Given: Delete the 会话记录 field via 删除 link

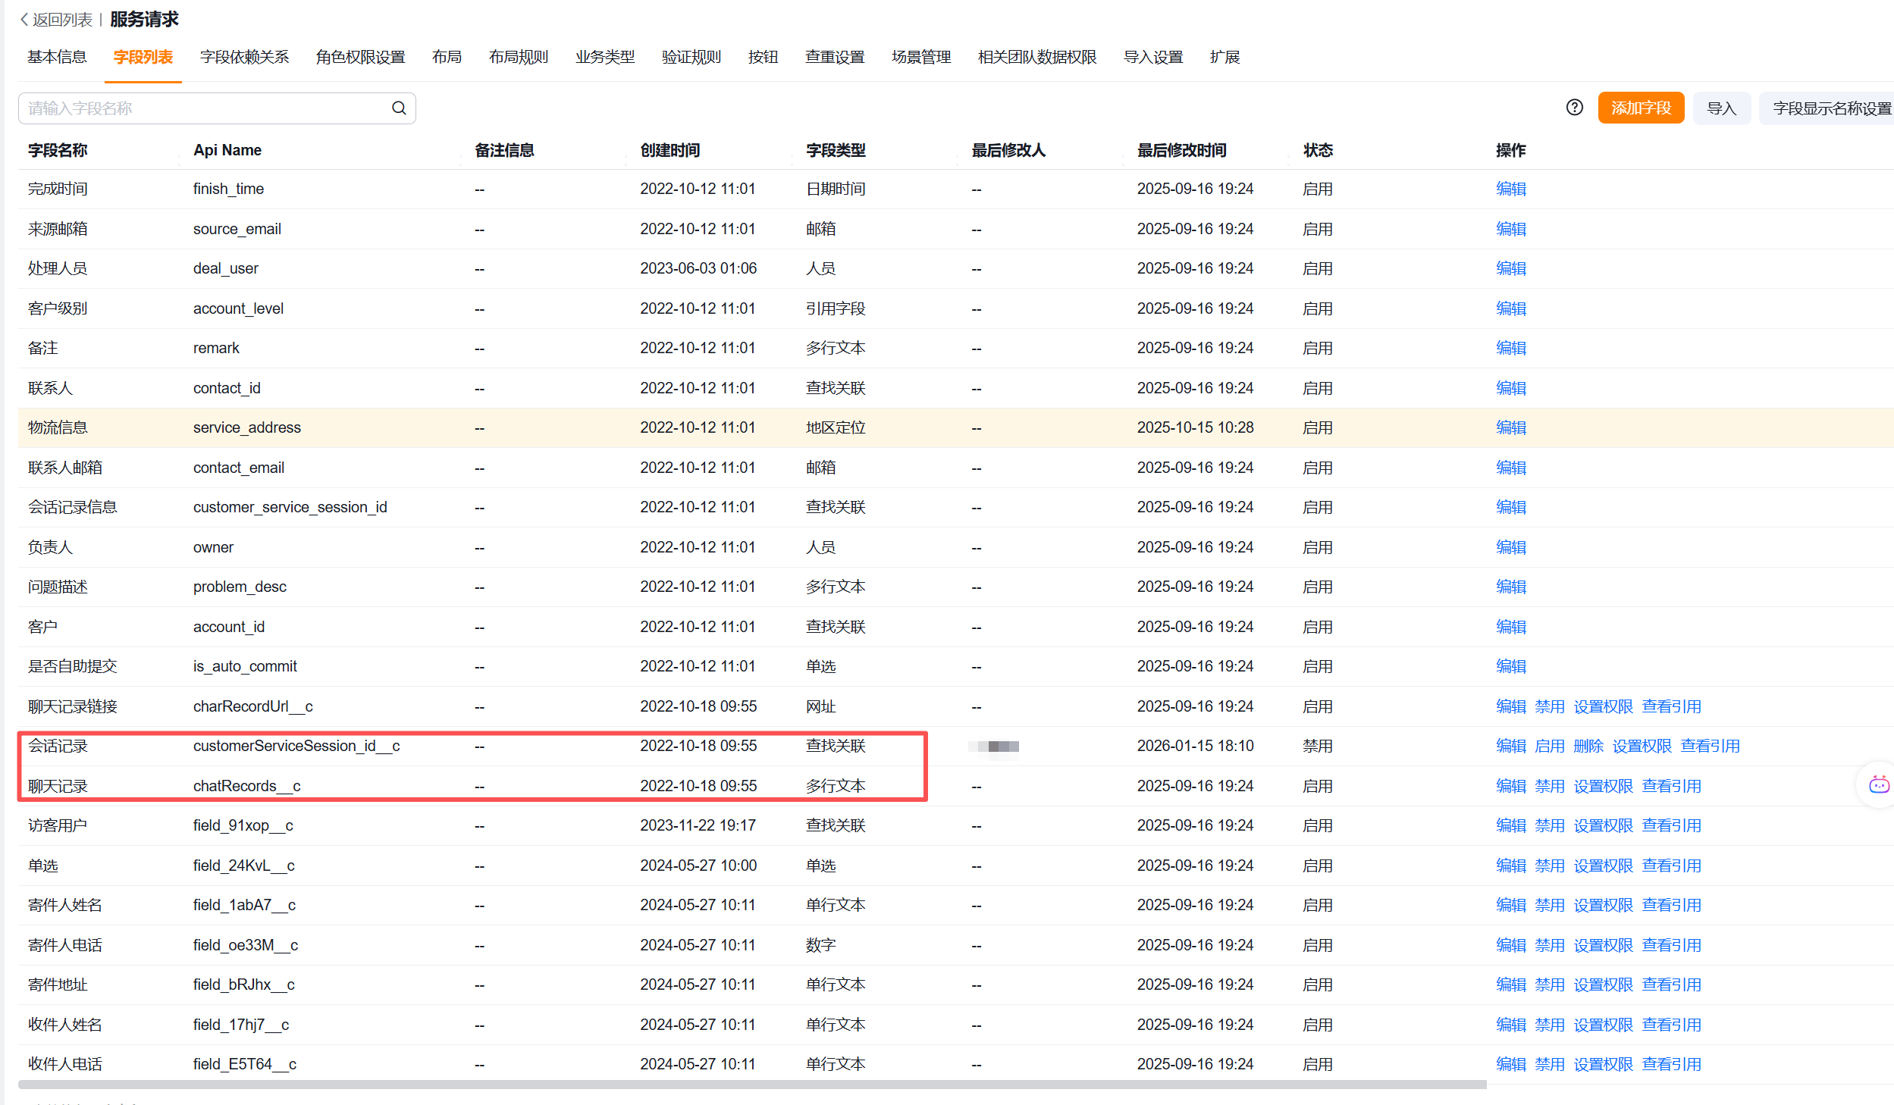Looking at the screenshot, I should (1588, 746).
